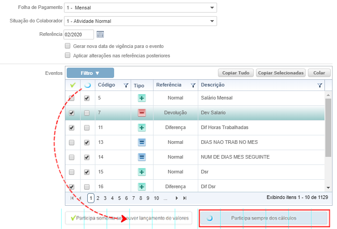Image resolution: width=337 pixels, height=229 pixels.
Task: Check Aplicar alterações nas referências posteriores
Action: tap(68, 56)
